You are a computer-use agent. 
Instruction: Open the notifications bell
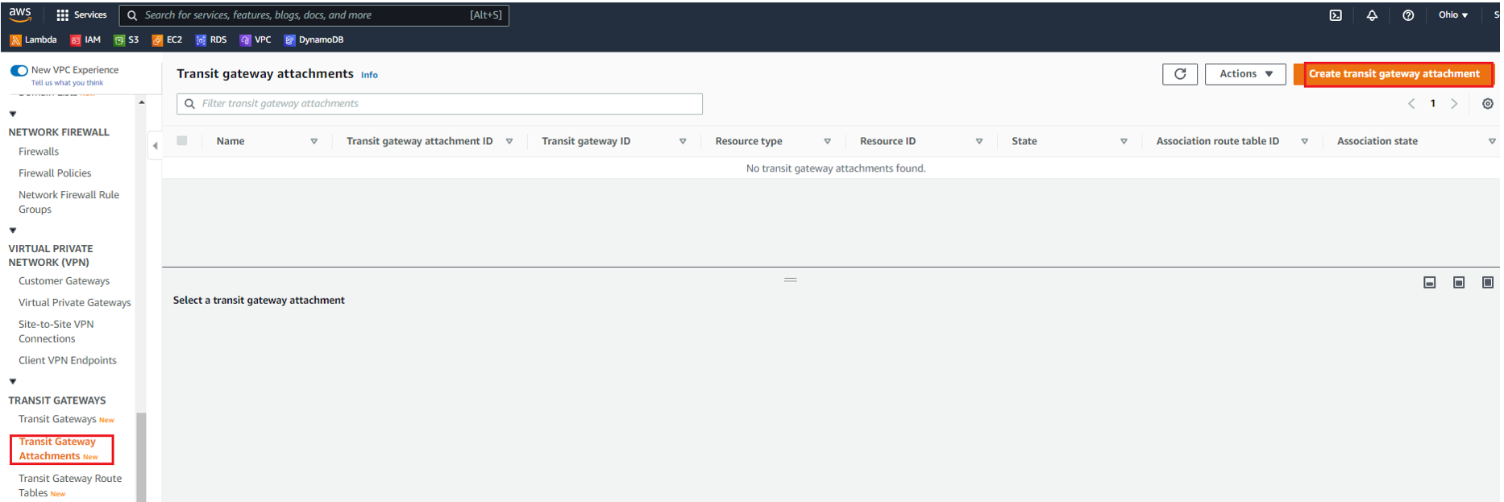1372,15
